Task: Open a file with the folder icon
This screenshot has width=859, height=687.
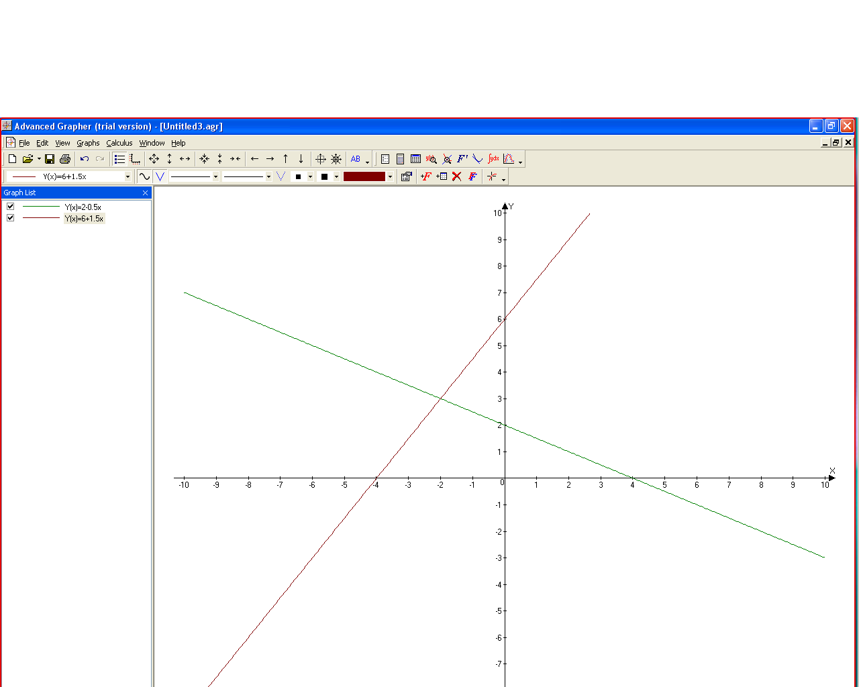Action: (x=28, y=159)
